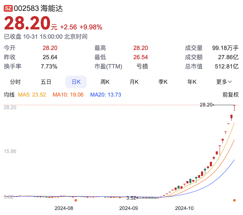
Task: Click the 总市值 value 512.81亿
Action: click(226, 66)
